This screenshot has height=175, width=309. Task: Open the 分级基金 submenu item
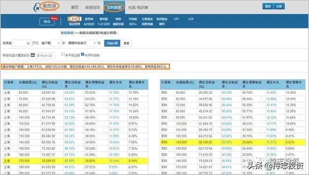click(x=147, y=19)
